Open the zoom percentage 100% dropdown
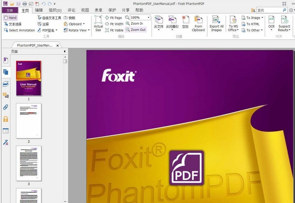 [x=149, y=17]
